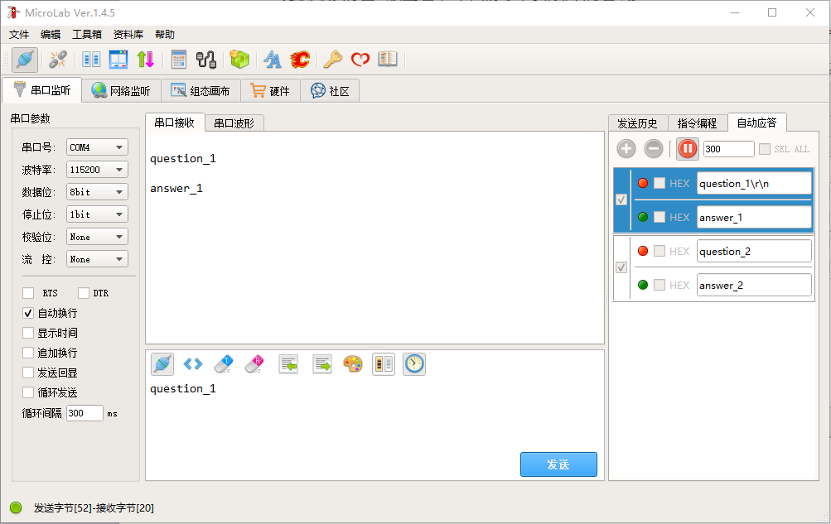Viewport: 831px width, 524px height.
Task: Open the 校验位 None dropdown
Action: tap(97, 237)
